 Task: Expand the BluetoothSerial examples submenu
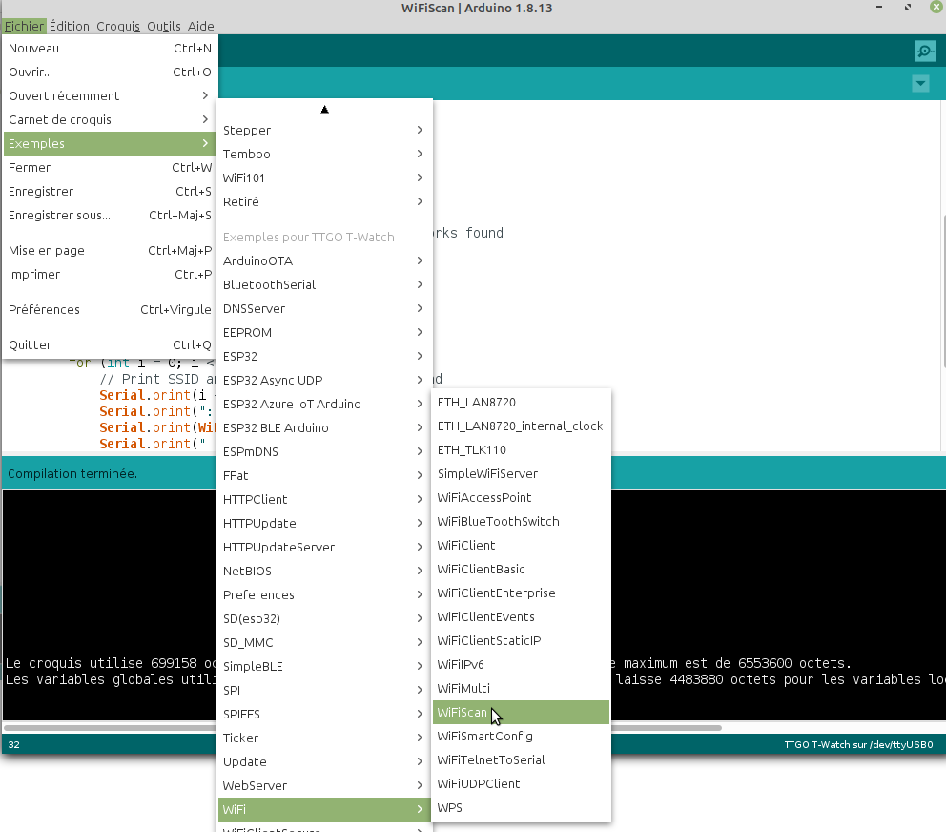[324, 284]
